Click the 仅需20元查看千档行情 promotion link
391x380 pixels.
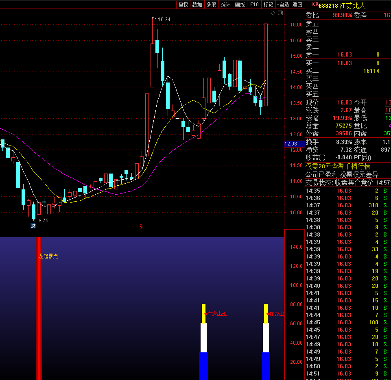[338, 166]
